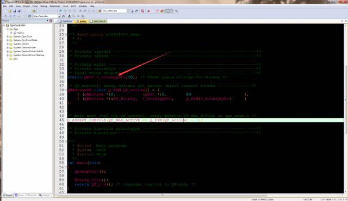The image size is (348, 201).
Task: Open the Flash menu
Action: pyautogui.click(x=35, y=6)
